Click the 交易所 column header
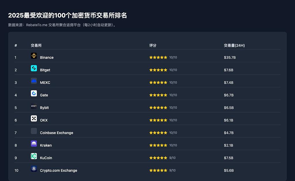Viewport: 295px width, 181px height. click(36, 46)
